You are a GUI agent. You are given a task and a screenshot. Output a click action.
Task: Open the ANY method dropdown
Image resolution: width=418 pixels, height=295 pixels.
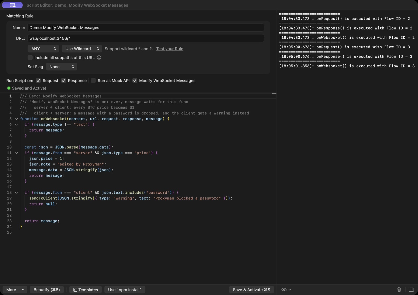tap(43, 49)
